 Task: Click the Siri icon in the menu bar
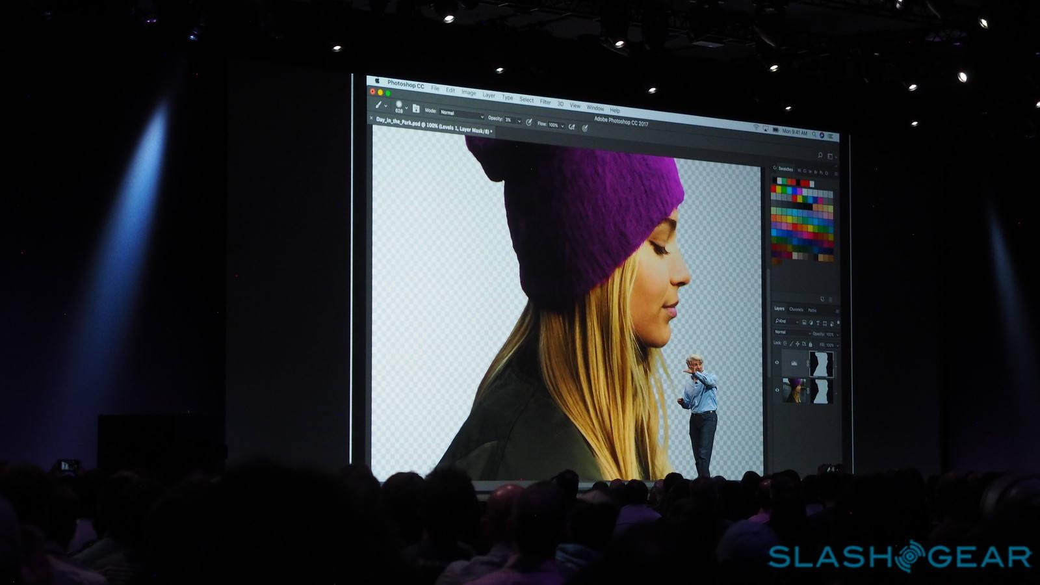(x=822, y=135)
